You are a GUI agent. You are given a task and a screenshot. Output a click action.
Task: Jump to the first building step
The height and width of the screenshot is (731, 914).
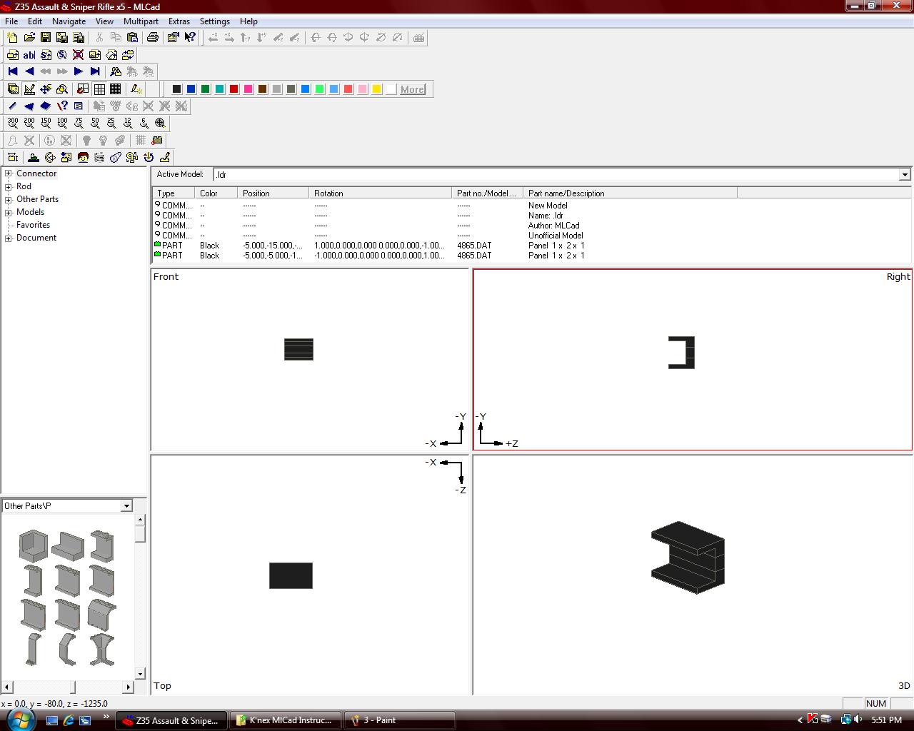click(13, 71)
